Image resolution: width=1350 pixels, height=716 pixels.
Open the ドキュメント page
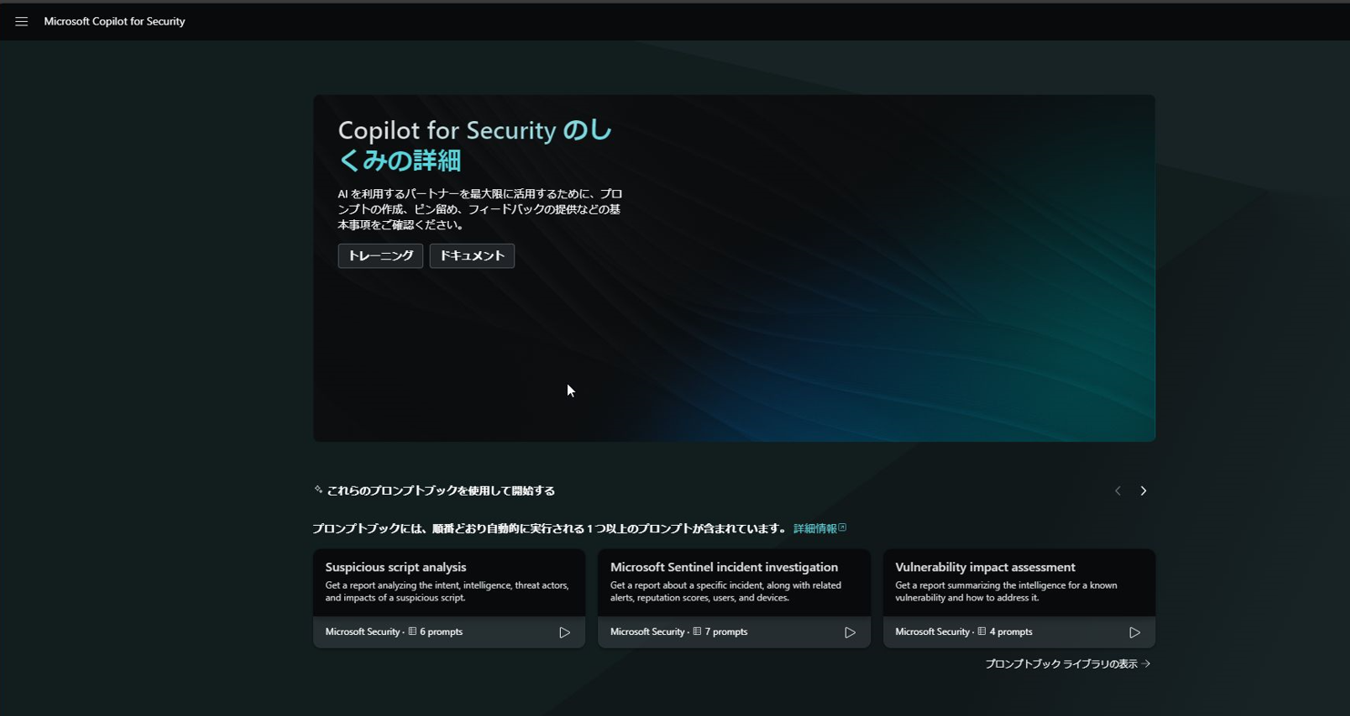tap(472, 256)
